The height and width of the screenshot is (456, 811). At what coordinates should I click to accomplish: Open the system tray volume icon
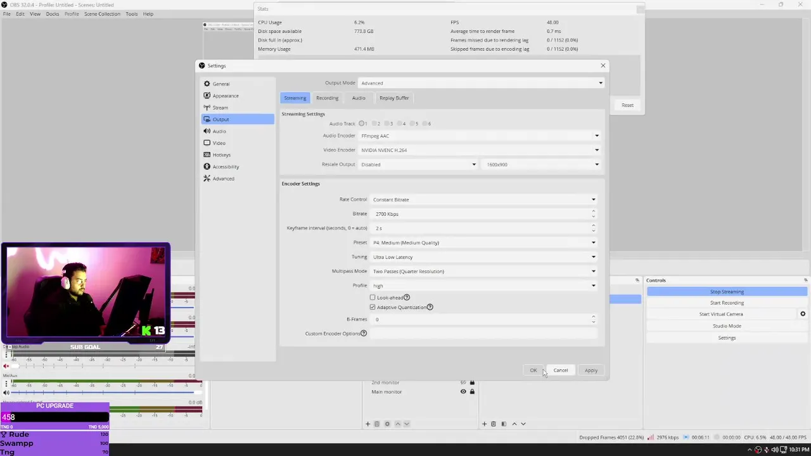click(775, 450)
